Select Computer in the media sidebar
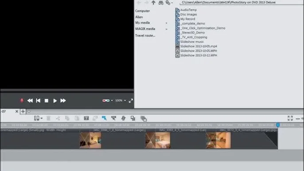 pos(143,11)
